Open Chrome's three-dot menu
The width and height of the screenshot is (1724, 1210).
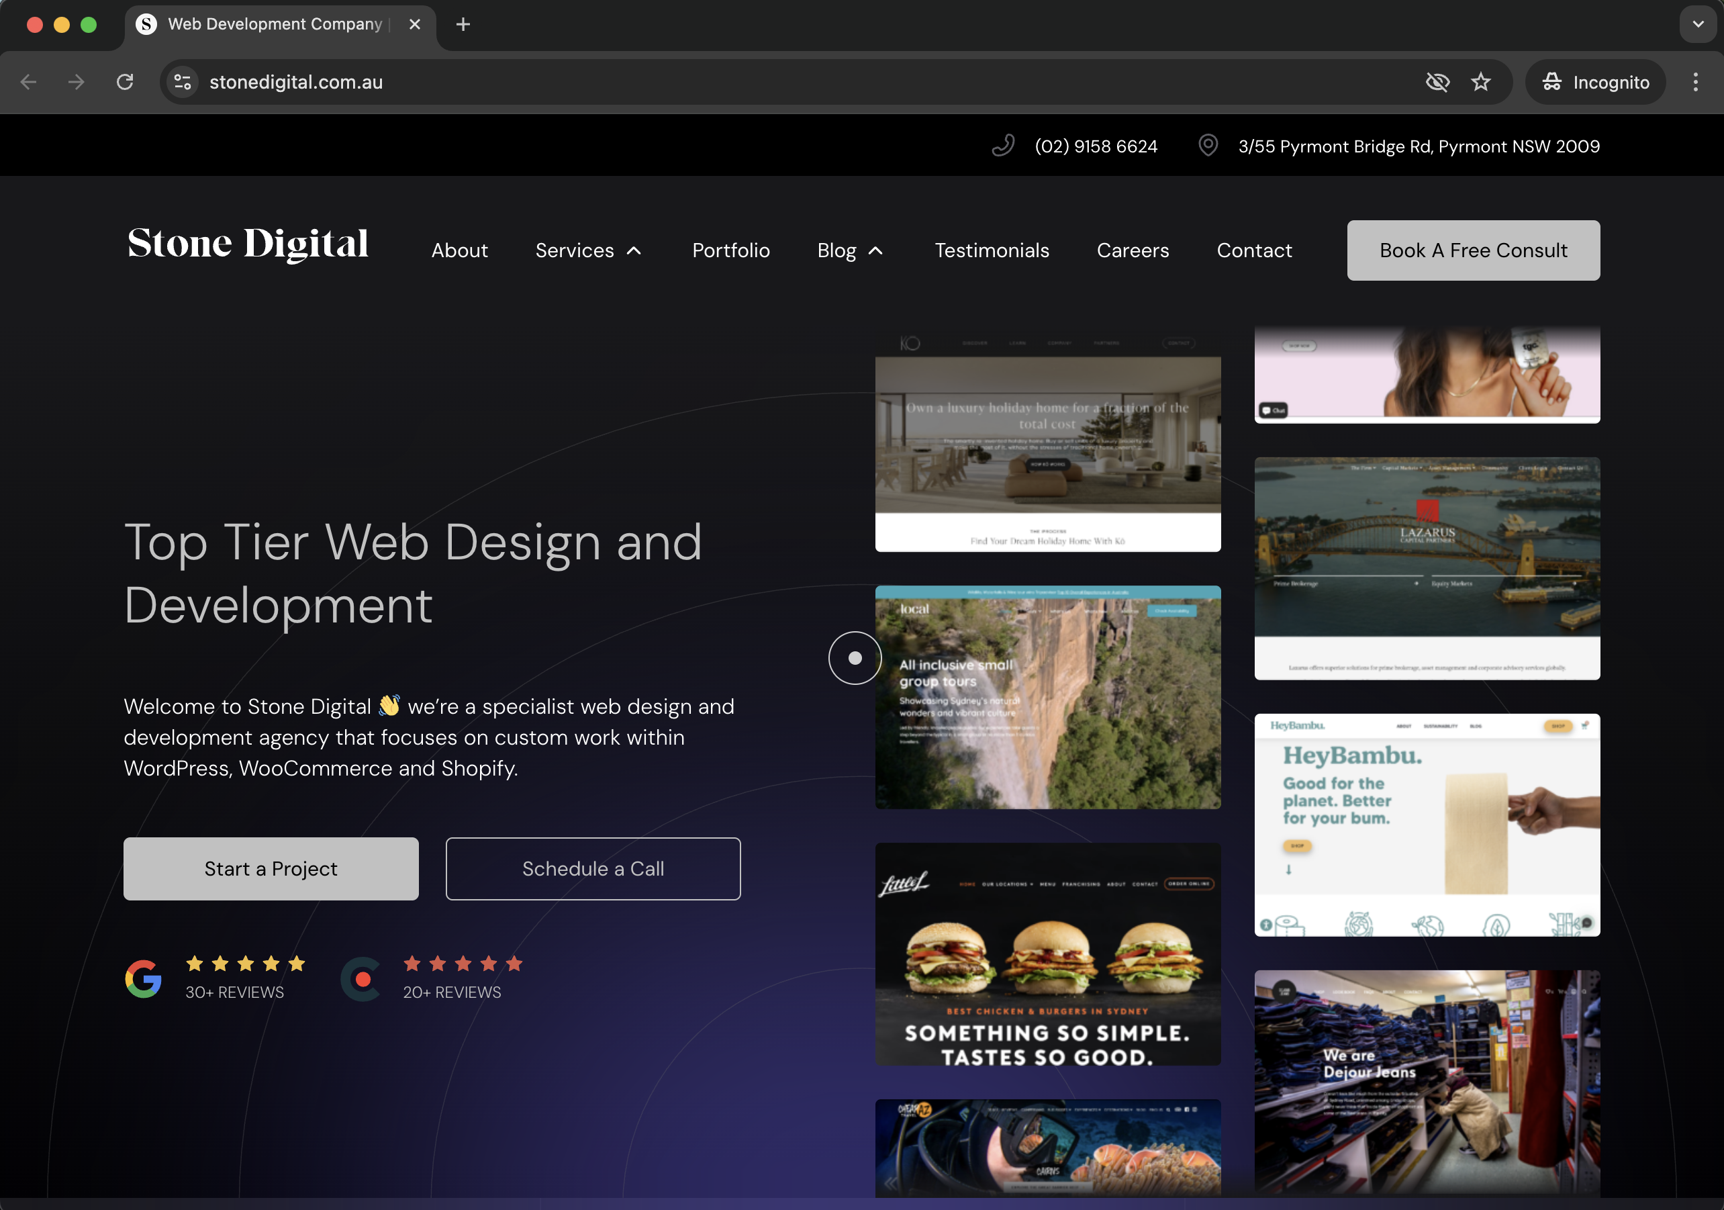[x=1694, y=82]
